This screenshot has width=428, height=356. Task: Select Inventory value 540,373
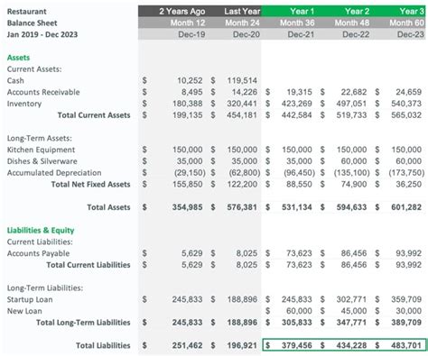click(x=406, y=104)
